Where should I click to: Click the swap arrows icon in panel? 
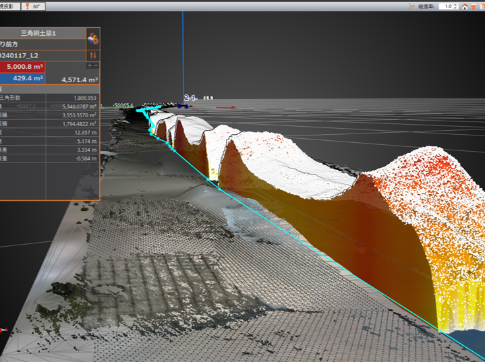(x=93, y=55)
